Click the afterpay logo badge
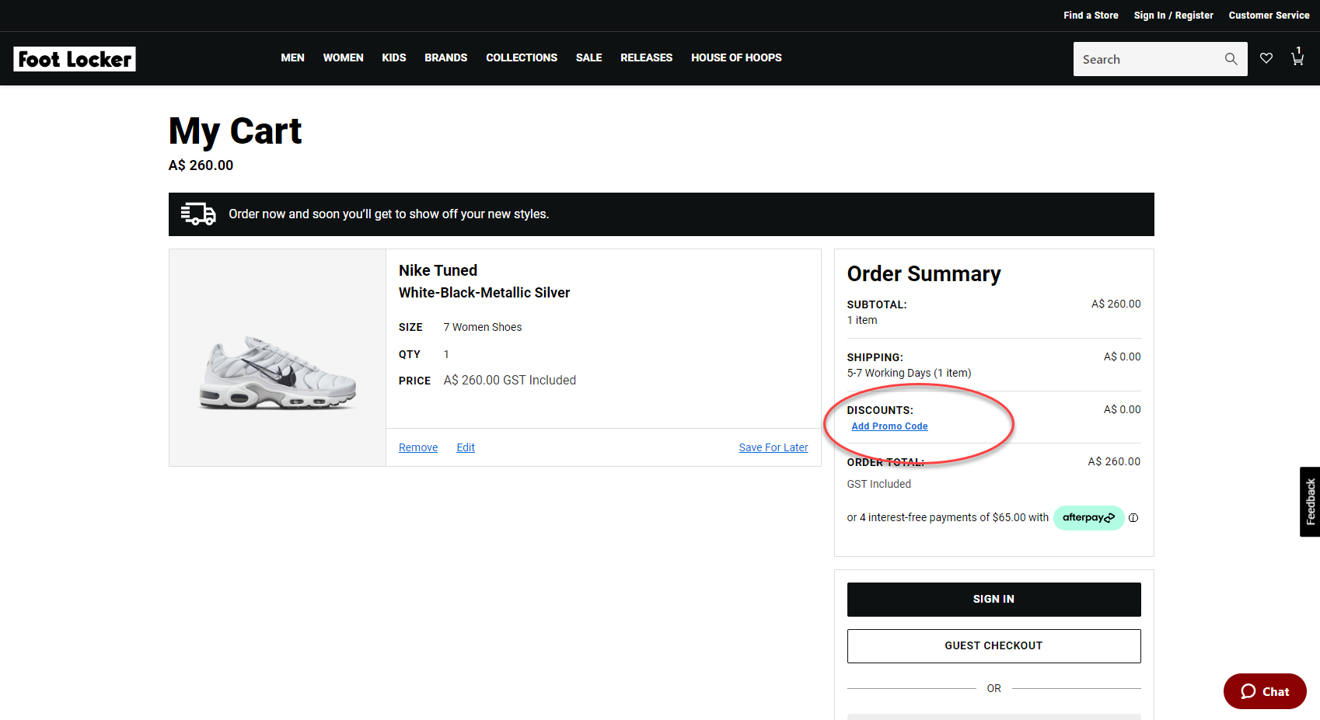Image resolution: width=1320 pixels, height=720 pixels. coord(1088,517)
